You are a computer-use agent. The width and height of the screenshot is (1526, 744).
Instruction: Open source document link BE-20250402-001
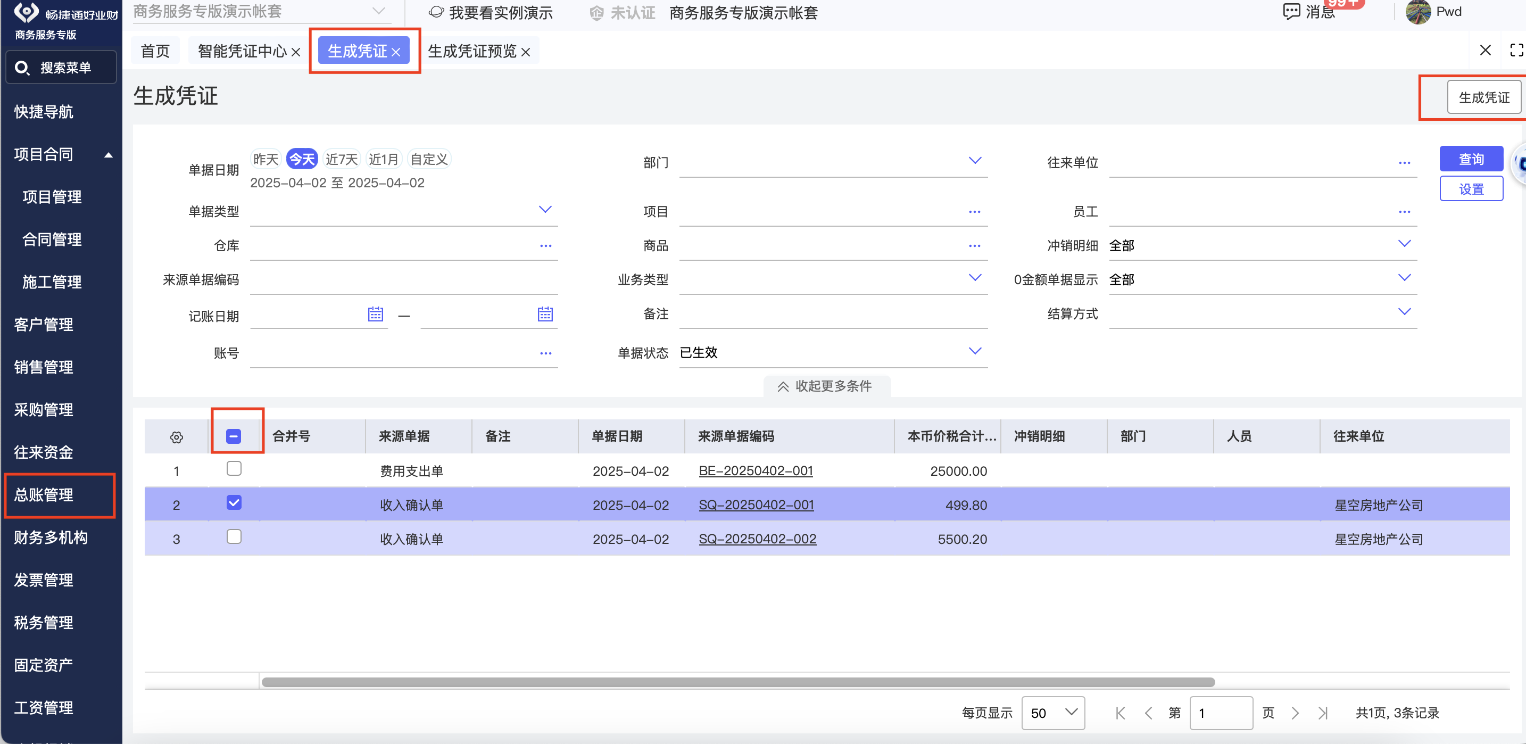click(x=756, y=471)
